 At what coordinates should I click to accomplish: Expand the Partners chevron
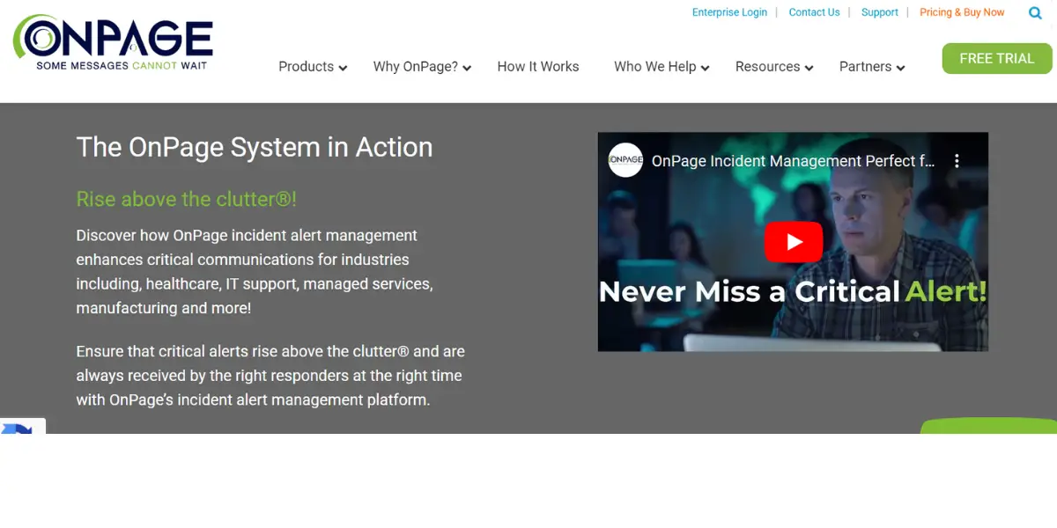click(x=900, y=68)
